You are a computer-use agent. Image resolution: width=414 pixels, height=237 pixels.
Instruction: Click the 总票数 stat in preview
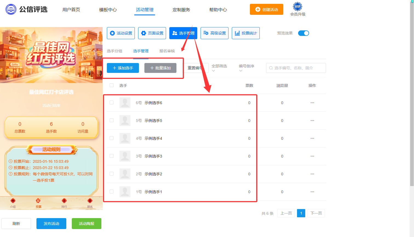[x=20, y=127]
